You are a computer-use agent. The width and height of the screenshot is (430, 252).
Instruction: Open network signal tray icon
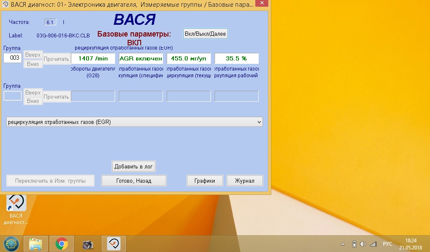[x=373, y=244]
